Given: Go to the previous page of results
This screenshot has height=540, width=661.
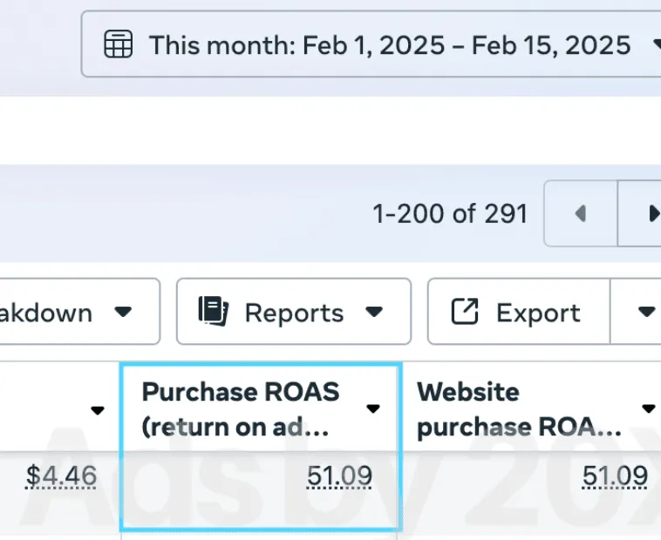Looking at the screenshot, I should pos(581,213).
